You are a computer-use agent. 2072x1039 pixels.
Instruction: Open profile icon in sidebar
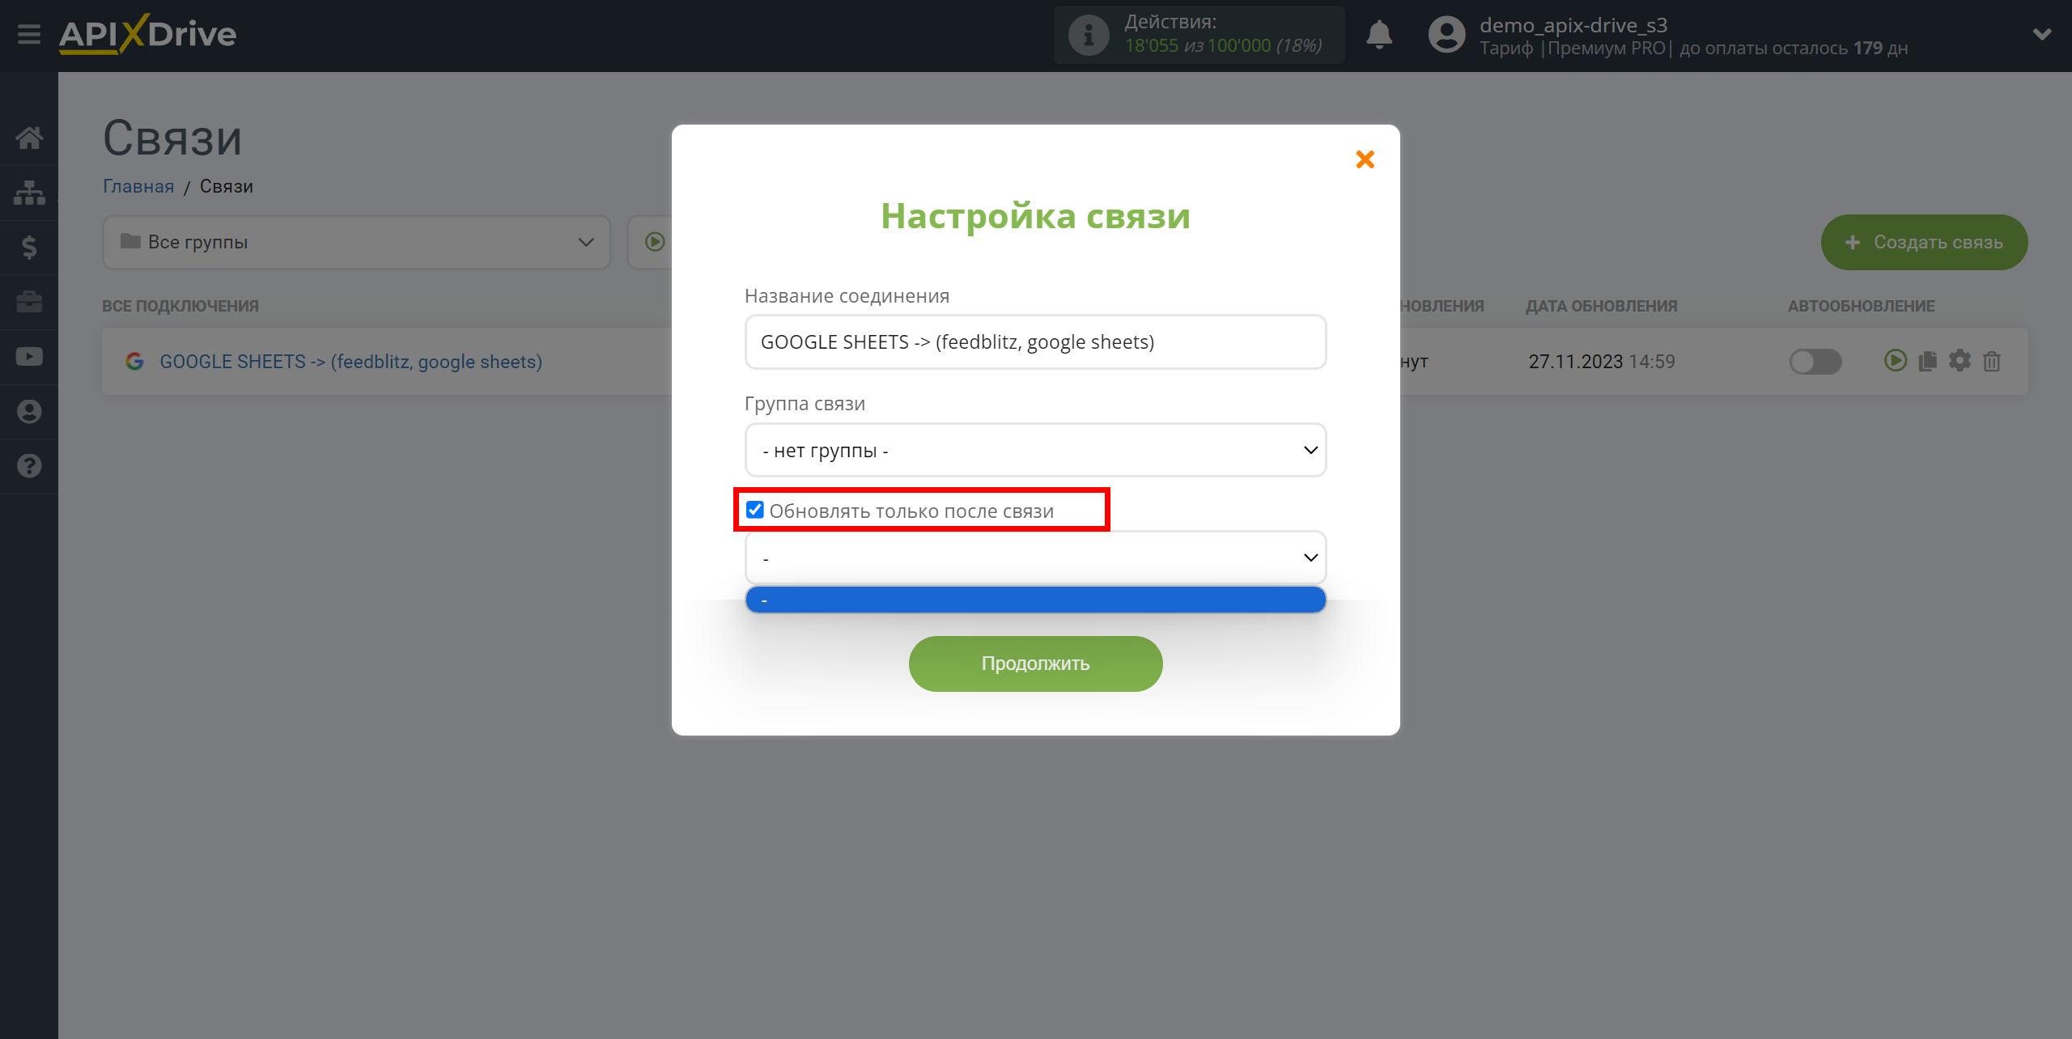coord(29,412)
